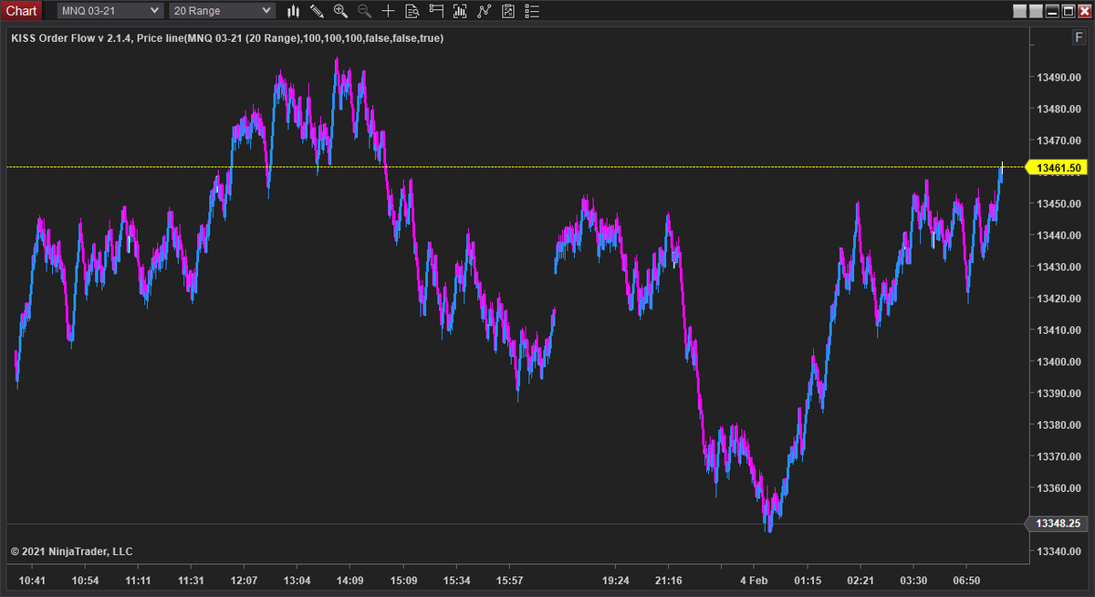This screenshot has height=597, width=1095.
Task: Click the 14:09 time axis label
Action: click(350, 581)
